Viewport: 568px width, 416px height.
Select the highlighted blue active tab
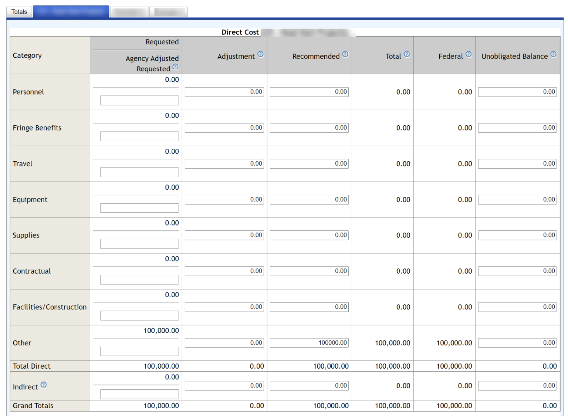pyautogui.click(x=71, y=12)
